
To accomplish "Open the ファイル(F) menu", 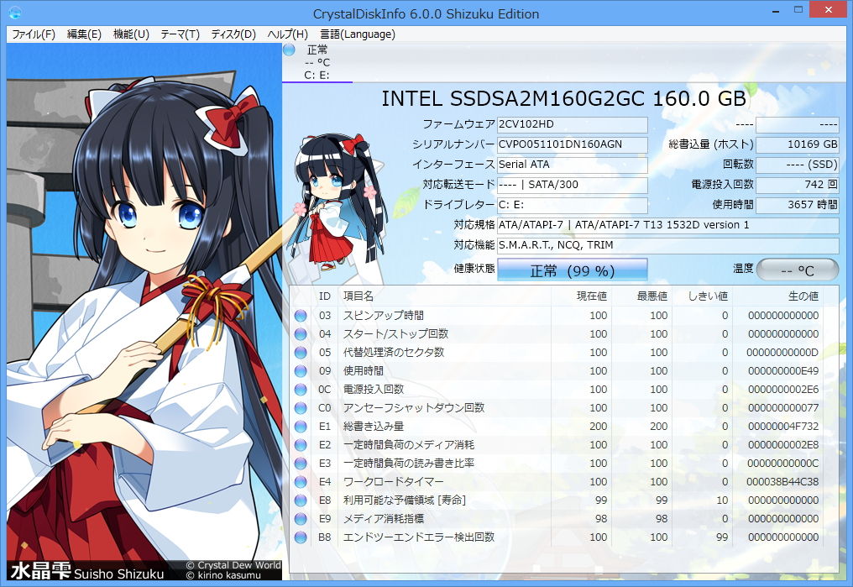I will click(x=34, y=34).
